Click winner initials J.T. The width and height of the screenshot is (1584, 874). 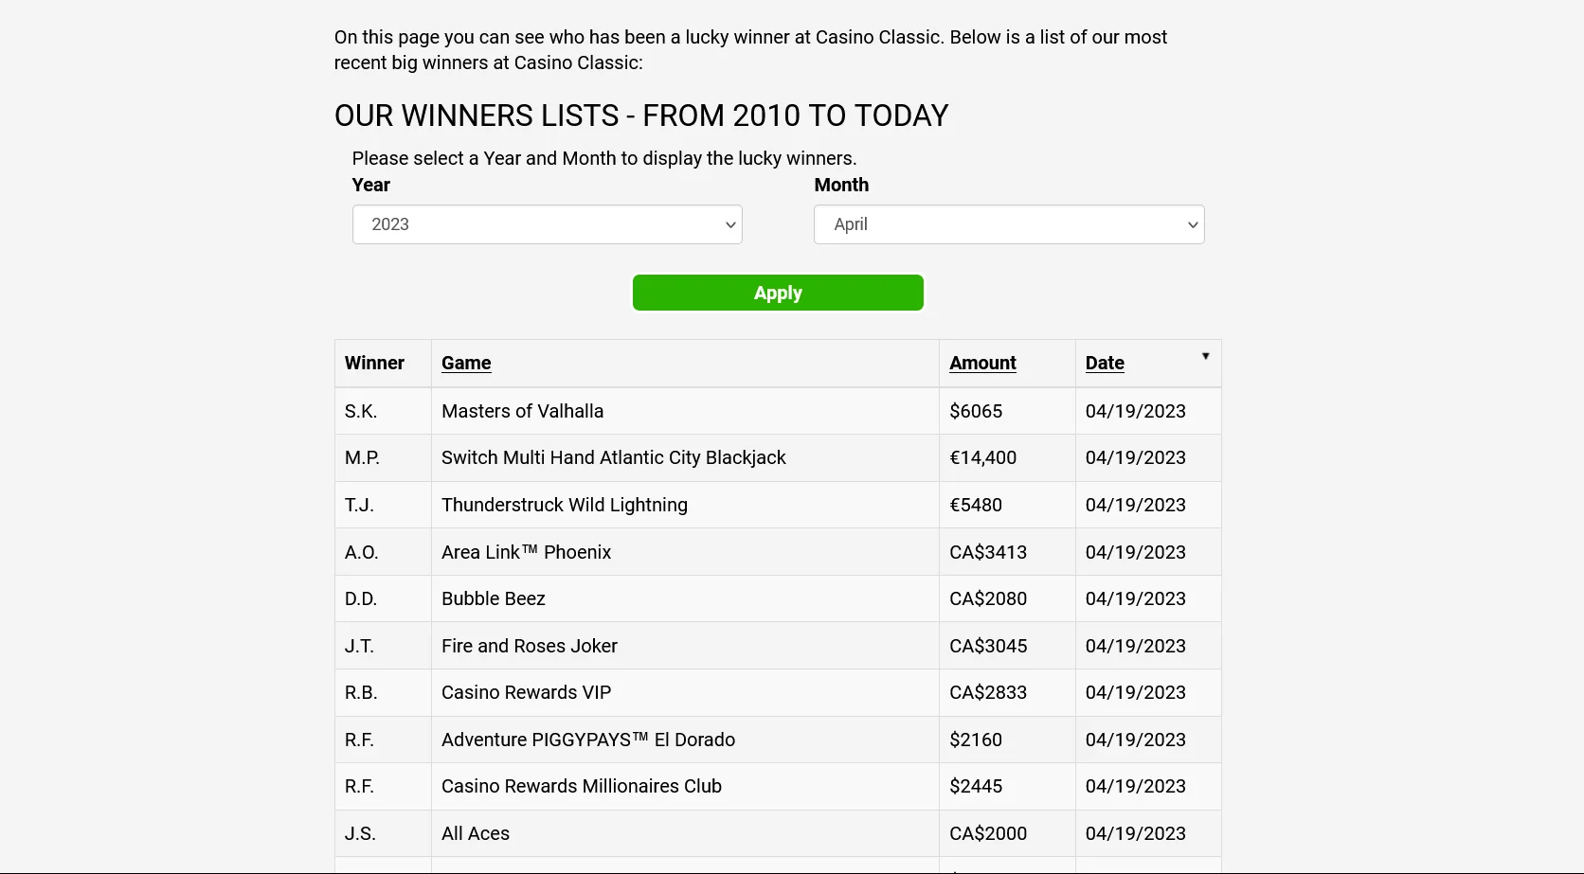point(359,646)
